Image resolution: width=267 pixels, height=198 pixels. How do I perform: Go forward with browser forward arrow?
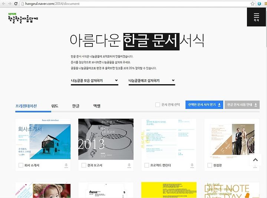(10, 4)
